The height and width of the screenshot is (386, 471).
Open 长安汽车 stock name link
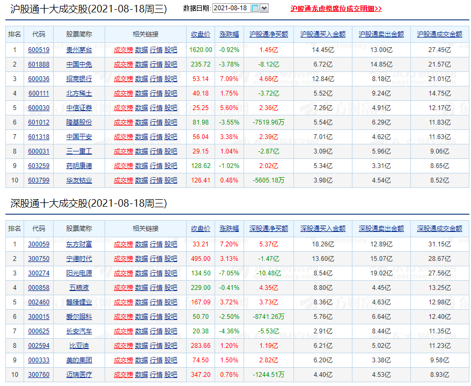click(x=79, y=331)
